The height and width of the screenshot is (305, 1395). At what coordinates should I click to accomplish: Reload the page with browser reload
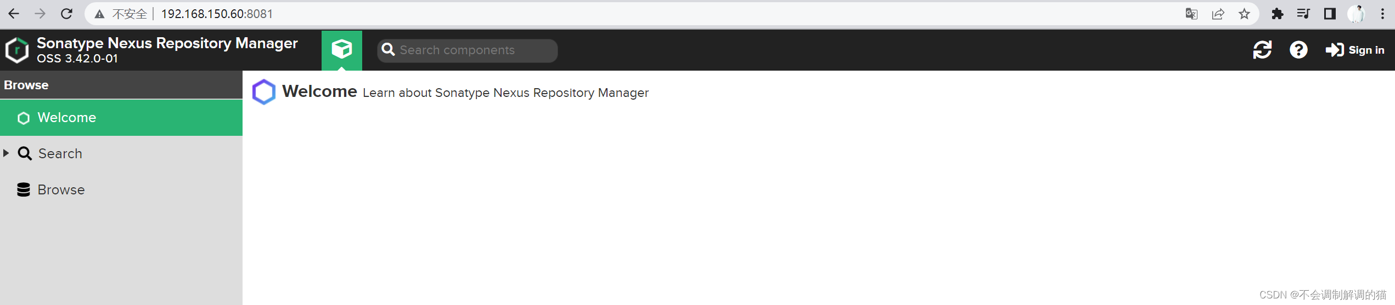pos(66,14)
